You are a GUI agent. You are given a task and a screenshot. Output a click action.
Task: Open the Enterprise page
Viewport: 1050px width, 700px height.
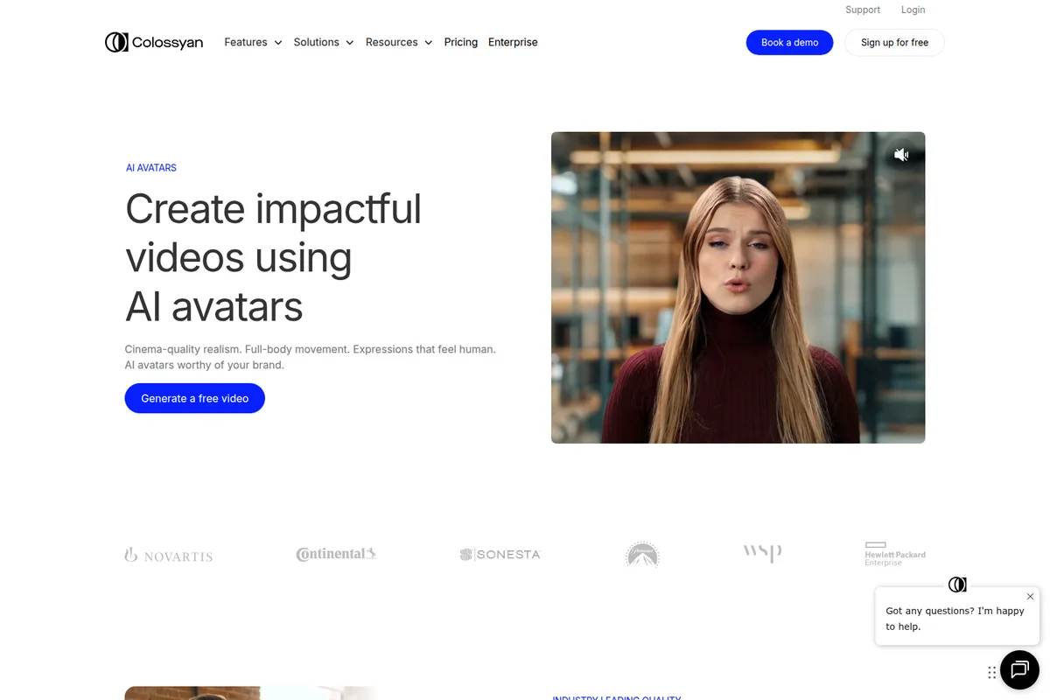[x=513, y=41]
